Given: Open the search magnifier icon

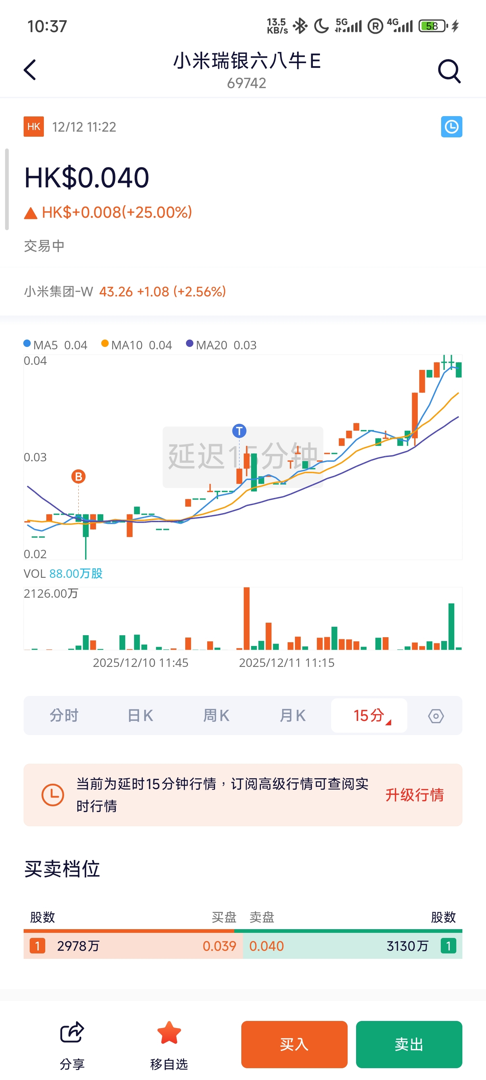Looking at the screenshot, I should pos(449,71).
